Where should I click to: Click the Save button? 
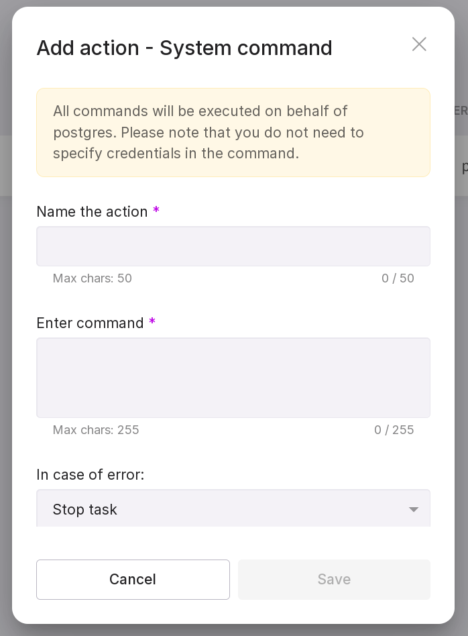(x=334, y=580)
